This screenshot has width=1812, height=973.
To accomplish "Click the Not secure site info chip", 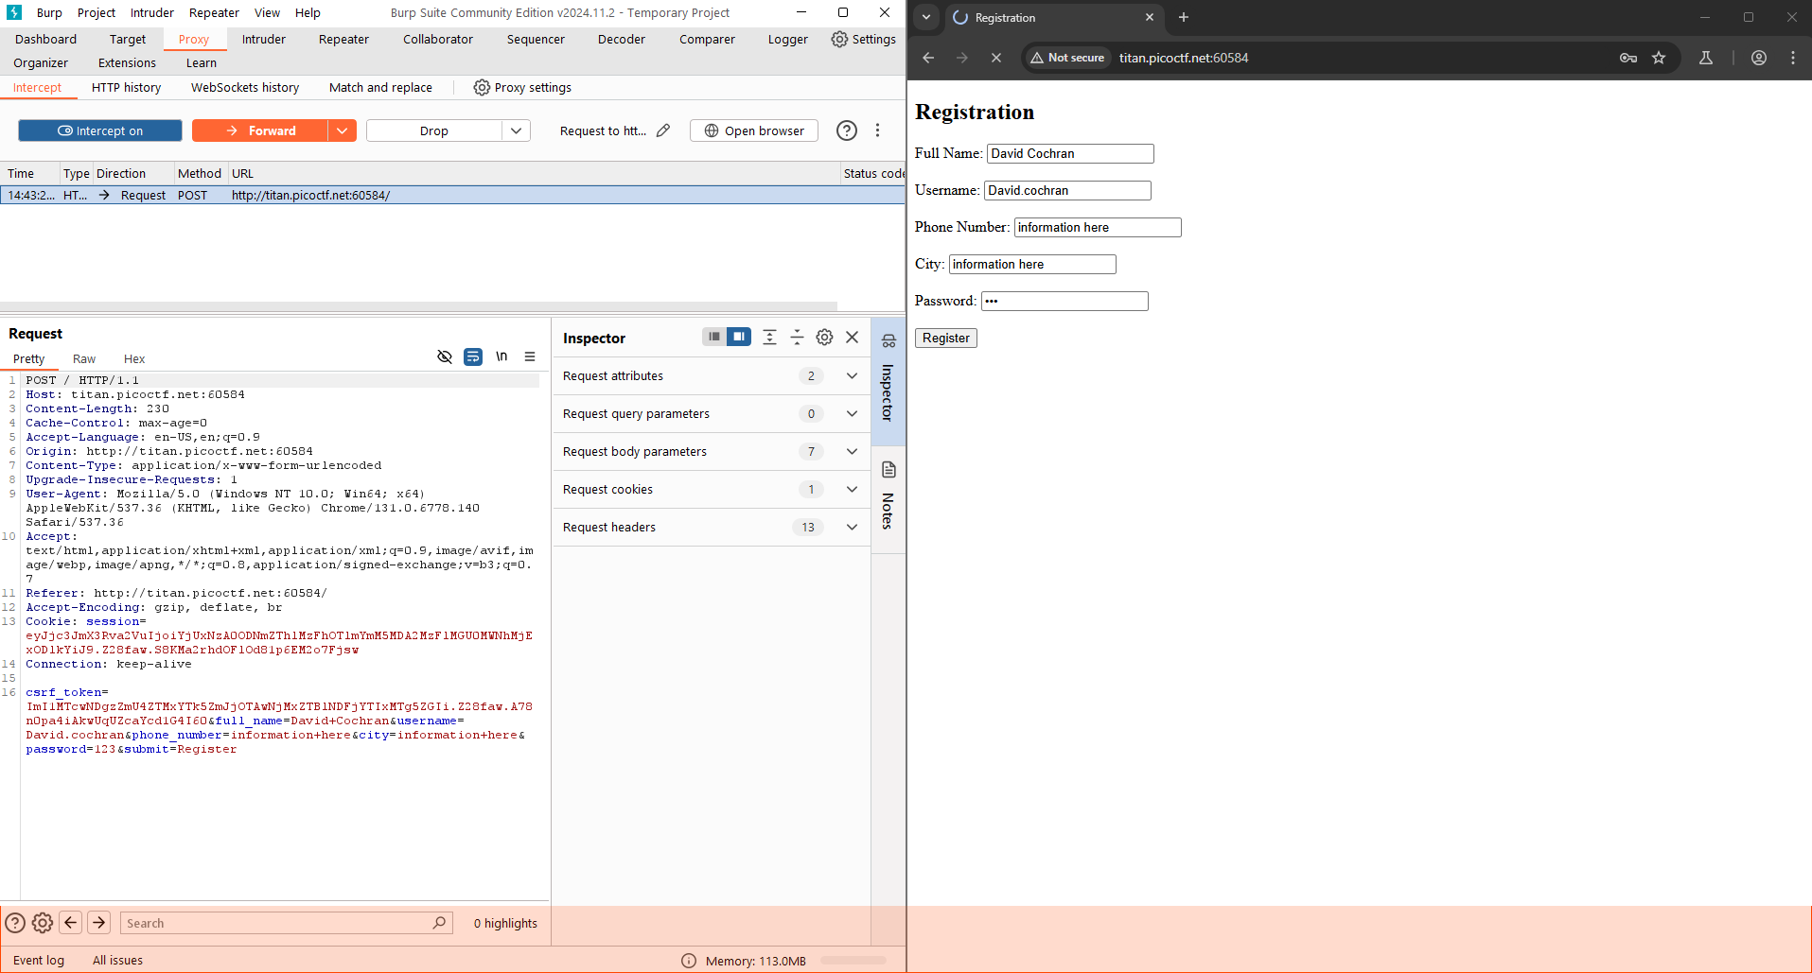I will pos(1068,58).
